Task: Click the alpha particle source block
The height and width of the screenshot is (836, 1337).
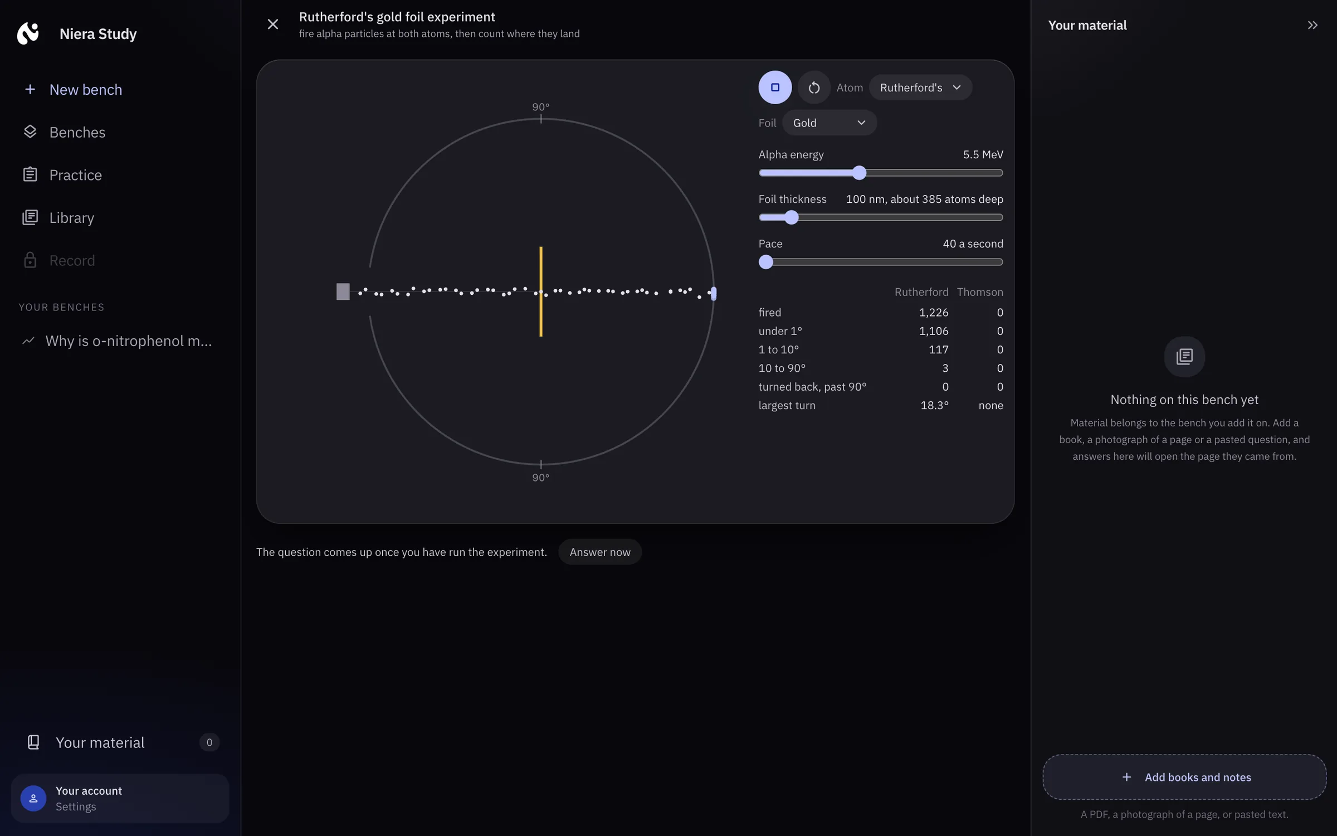Action: pyautogui.click(x=343, y=291)
